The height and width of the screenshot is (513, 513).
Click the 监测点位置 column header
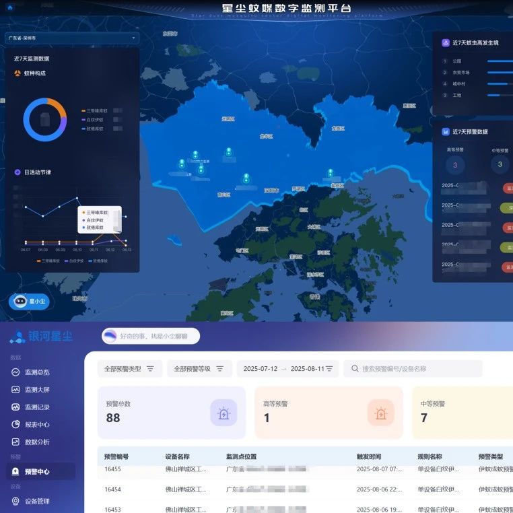[241, 456]
